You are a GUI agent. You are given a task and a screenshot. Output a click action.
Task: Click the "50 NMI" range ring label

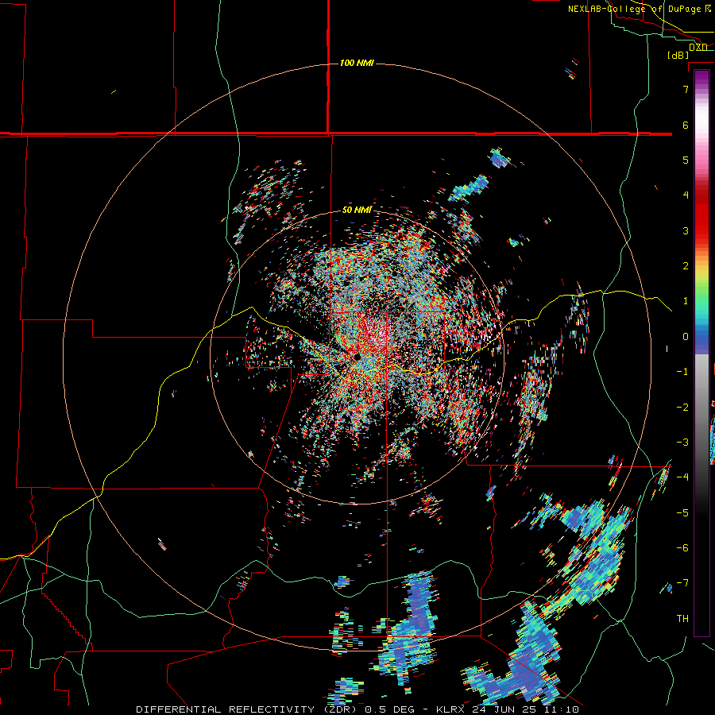pos(357,210)
